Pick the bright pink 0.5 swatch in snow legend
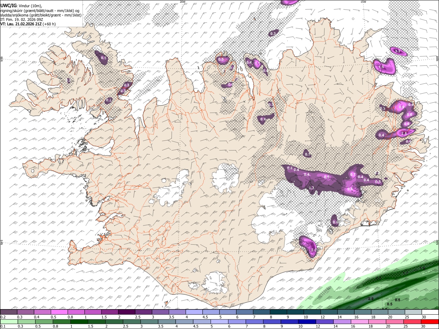This screenshot has height=329, width=439. click(59, 312)
